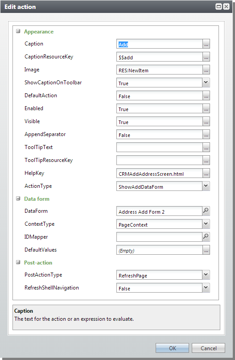
Task: Open the ellipsis editor for Caption
Action: (x=206, y=44)
